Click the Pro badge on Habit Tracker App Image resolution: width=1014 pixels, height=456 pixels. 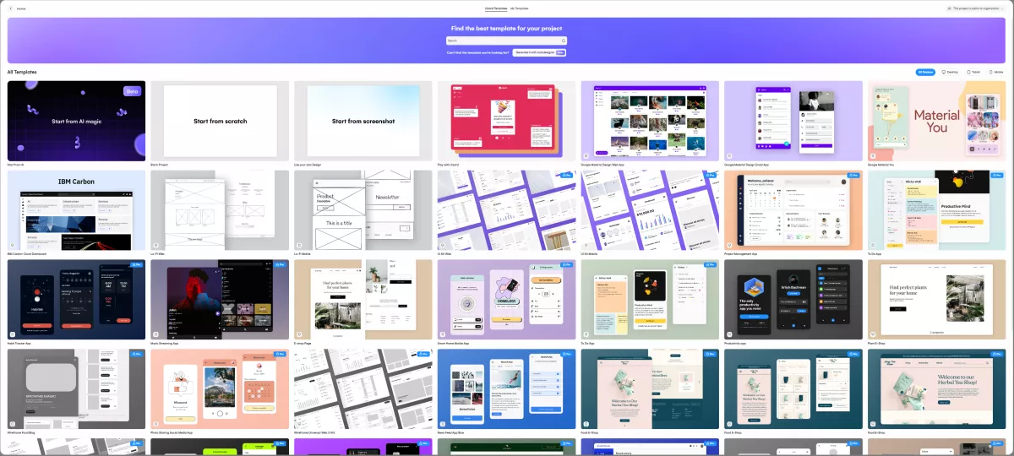[136, 264]
